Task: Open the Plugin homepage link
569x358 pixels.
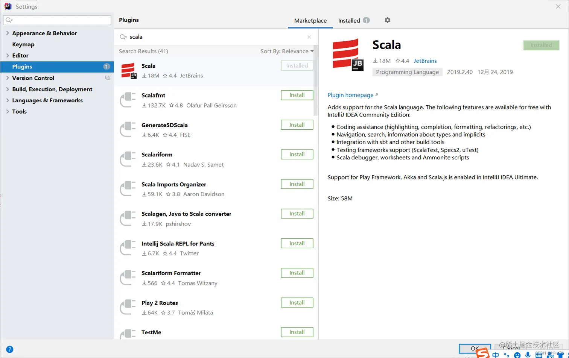Action: click(353, 95)
